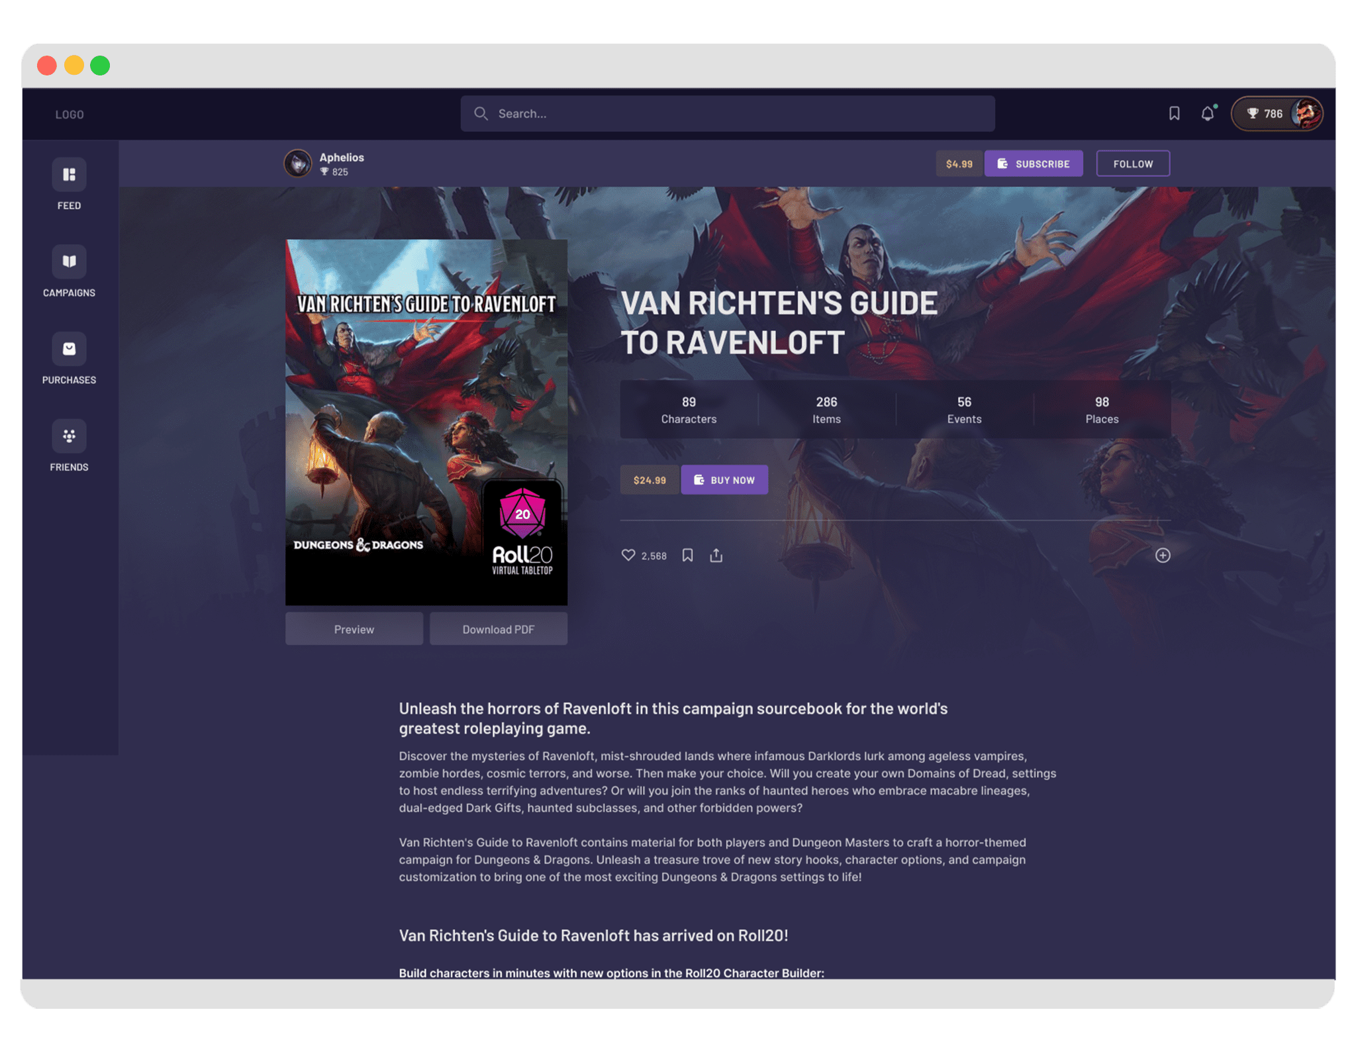1356x1052 pixels.
Task: Click the 'Build characters in minutes' line
Action: coord(611,973)
